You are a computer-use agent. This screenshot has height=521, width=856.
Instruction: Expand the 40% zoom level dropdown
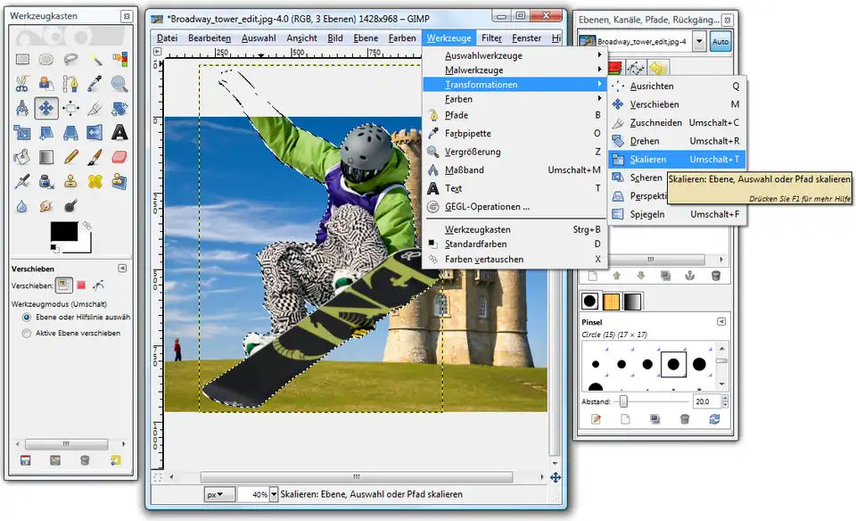pos(275,494)
